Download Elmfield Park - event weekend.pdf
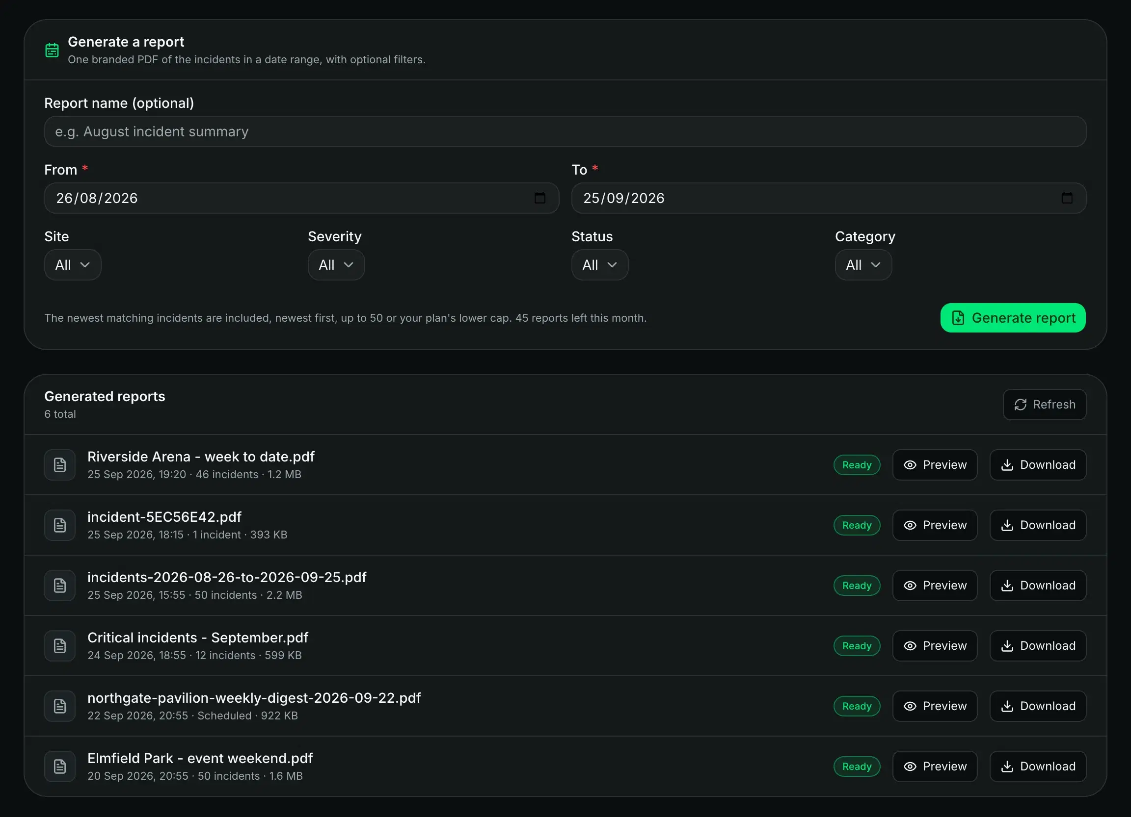This screenshot has width=1131, height=817. pyautogui.click(x=1038, y=766)
